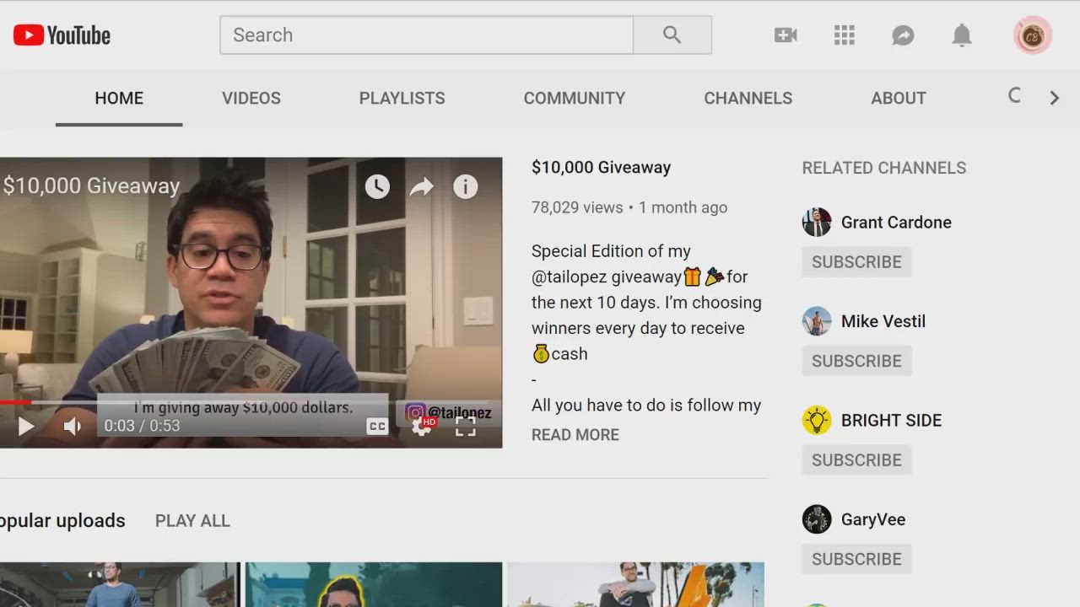Open the messages share bubble icon

click(903, 35)
